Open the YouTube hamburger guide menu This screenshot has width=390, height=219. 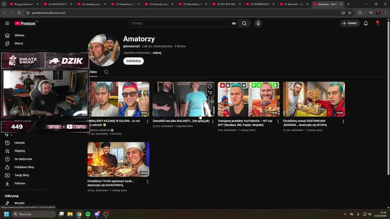(7, 23)
